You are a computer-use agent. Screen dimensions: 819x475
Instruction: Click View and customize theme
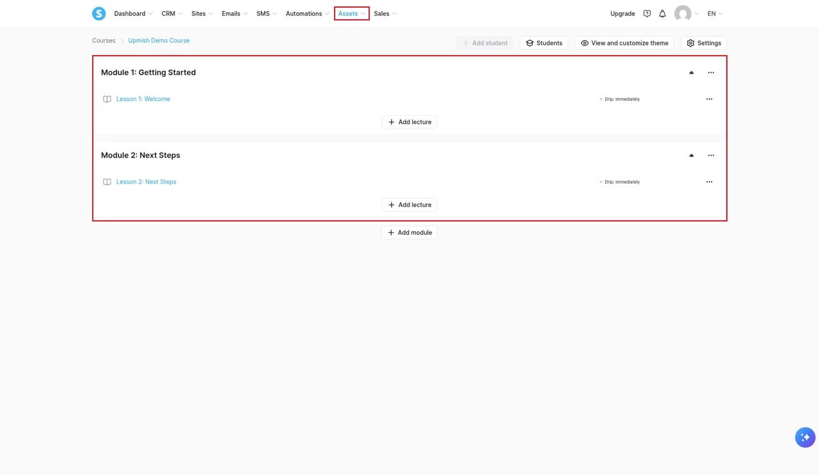624,43
